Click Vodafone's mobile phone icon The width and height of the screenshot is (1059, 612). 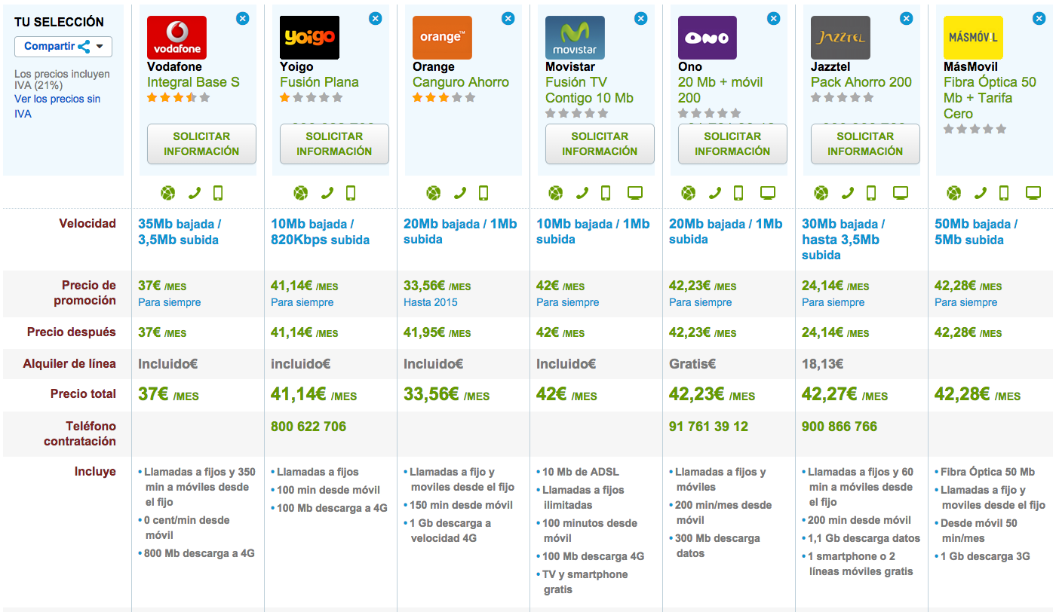click(x=218, y=193)
